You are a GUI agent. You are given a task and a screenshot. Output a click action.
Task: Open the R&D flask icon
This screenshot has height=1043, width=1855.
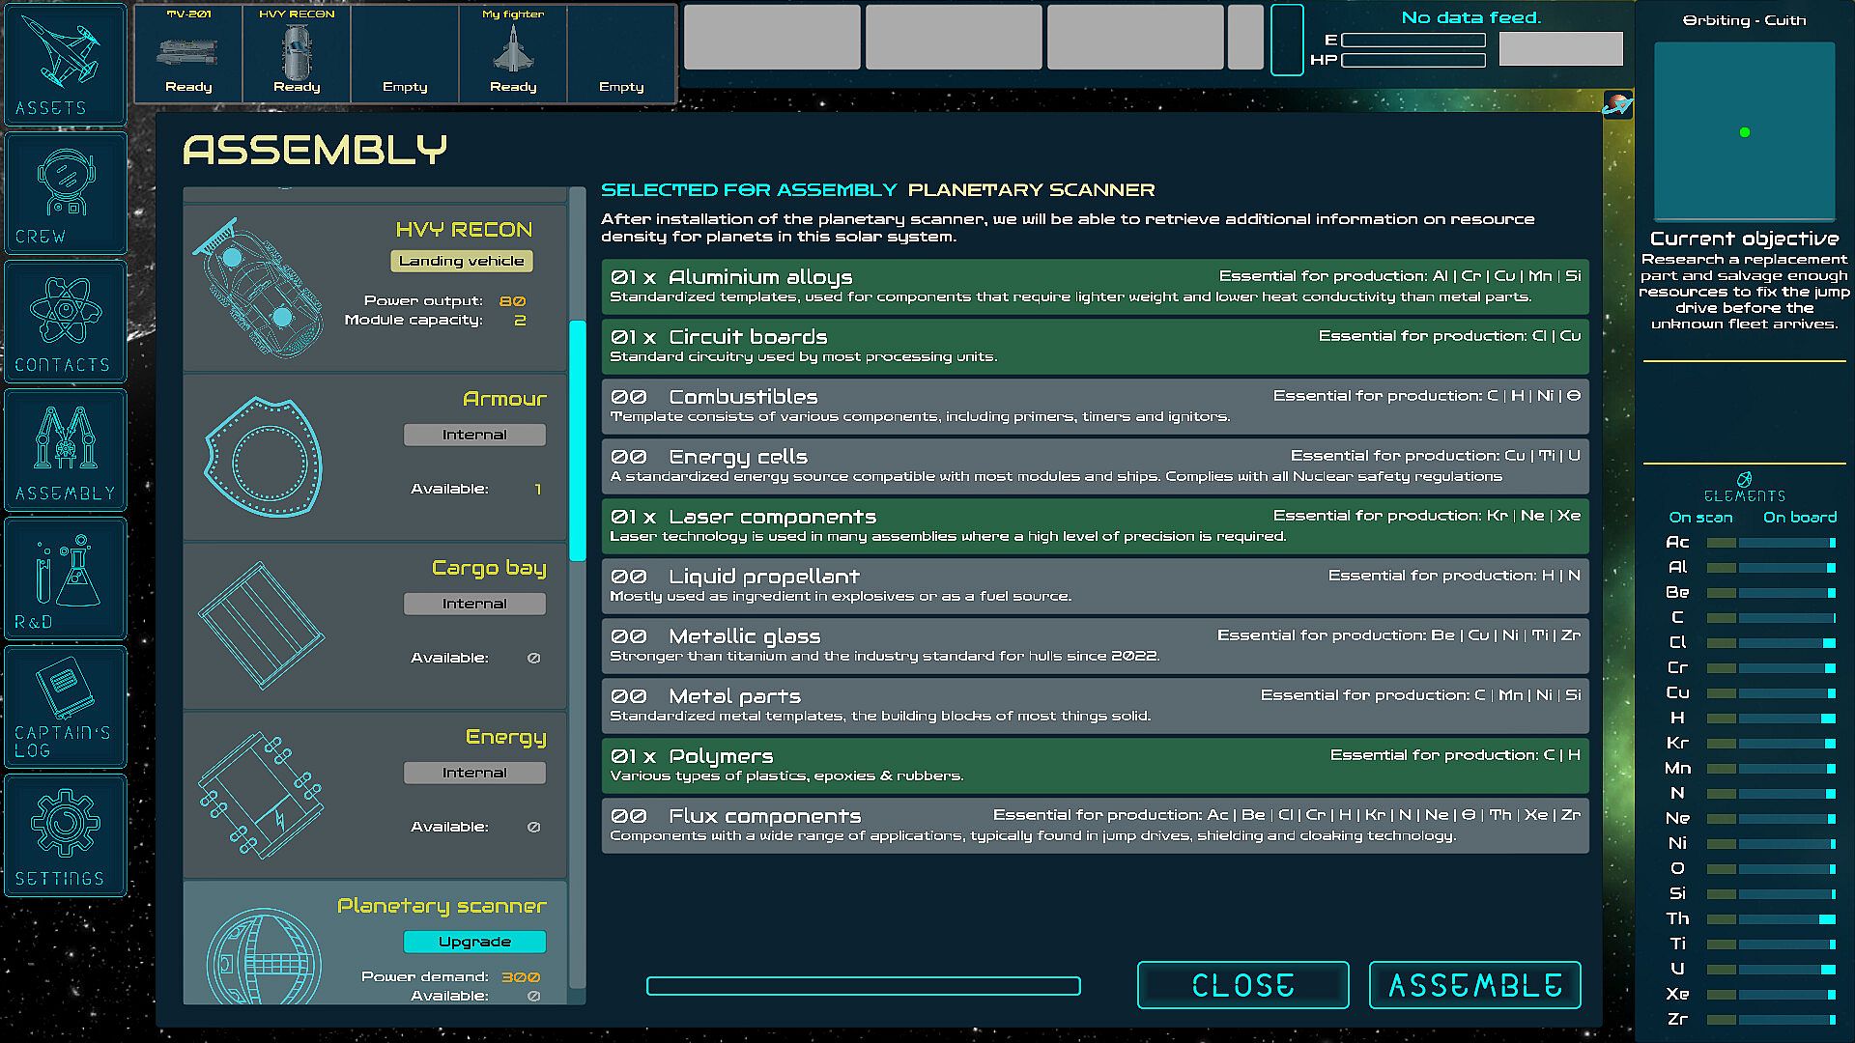tap(65, 578)
